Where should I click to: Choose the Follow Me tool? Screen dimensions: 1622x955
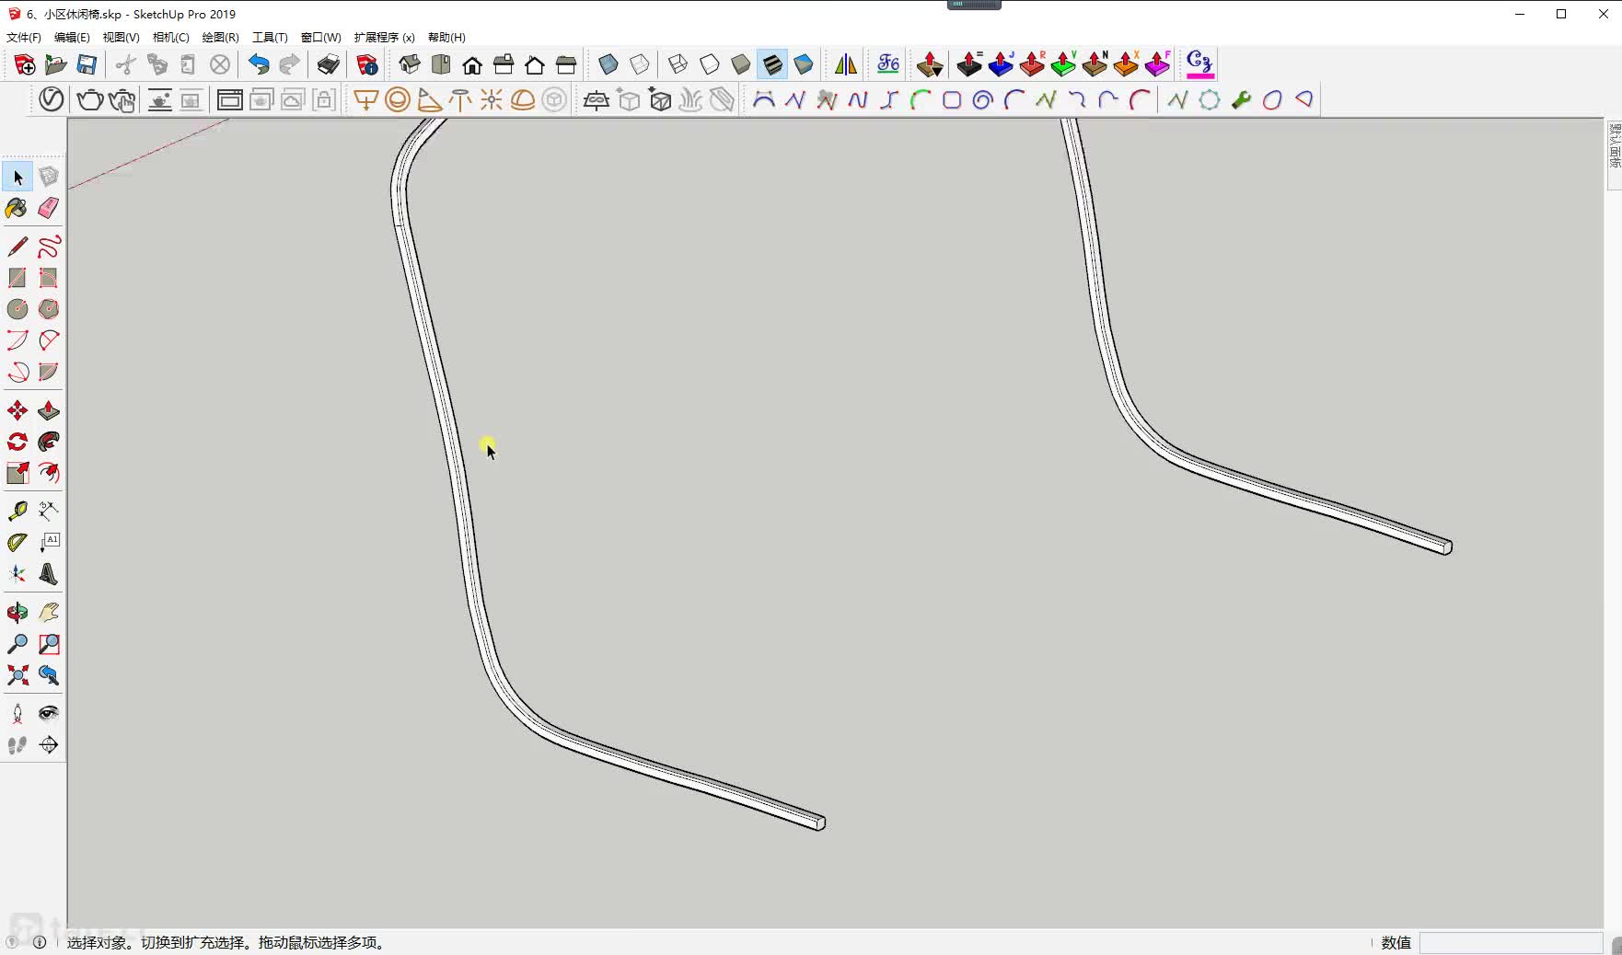coord(49,442)
